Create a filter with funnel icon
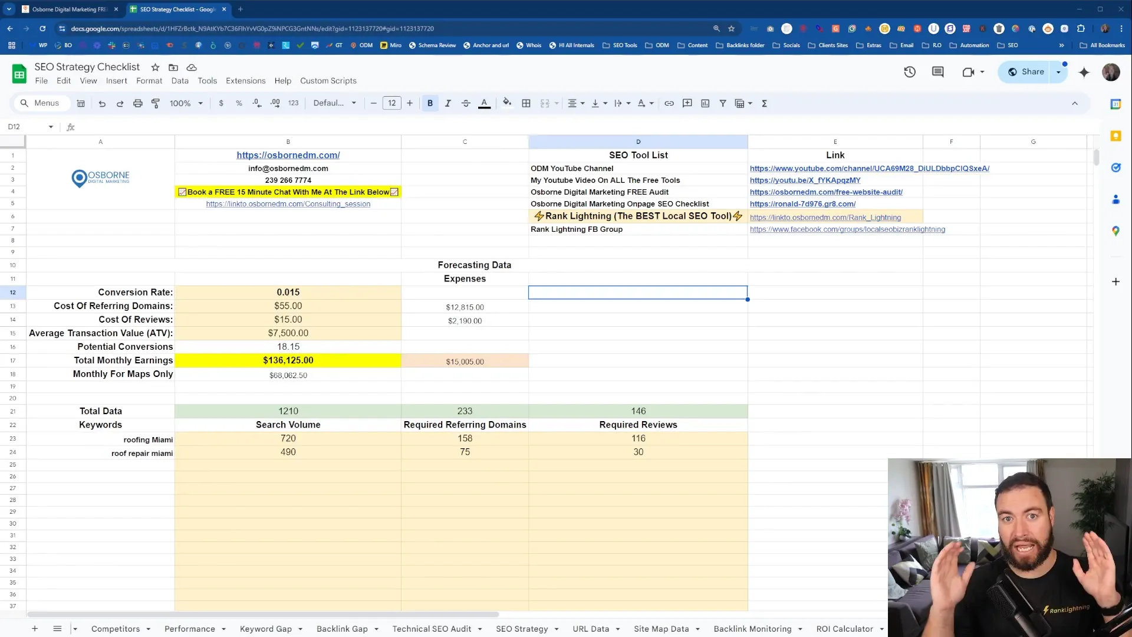Viewport: 1132px width, 637px height. point(723,103)
